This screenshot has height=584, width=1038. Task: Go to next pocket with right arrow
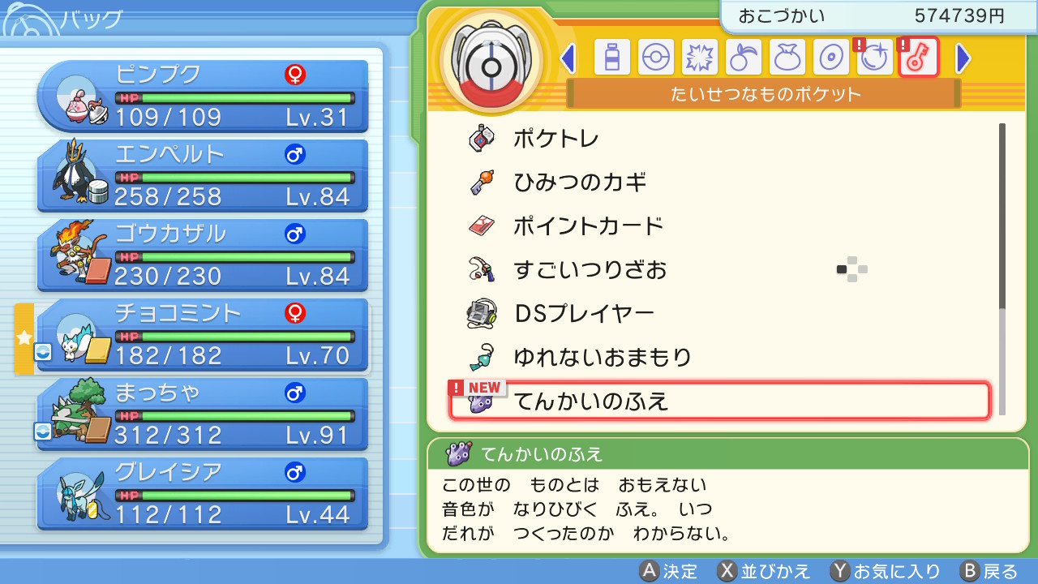pos(963,58)
